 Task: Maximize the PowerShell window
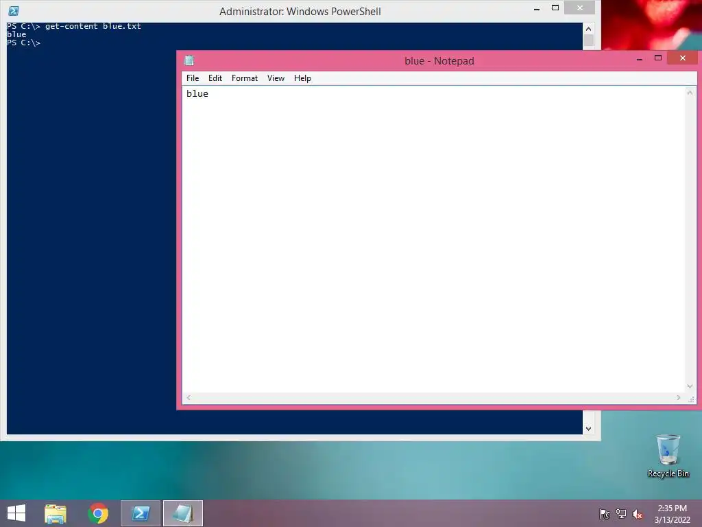click(x=555, y=8)
